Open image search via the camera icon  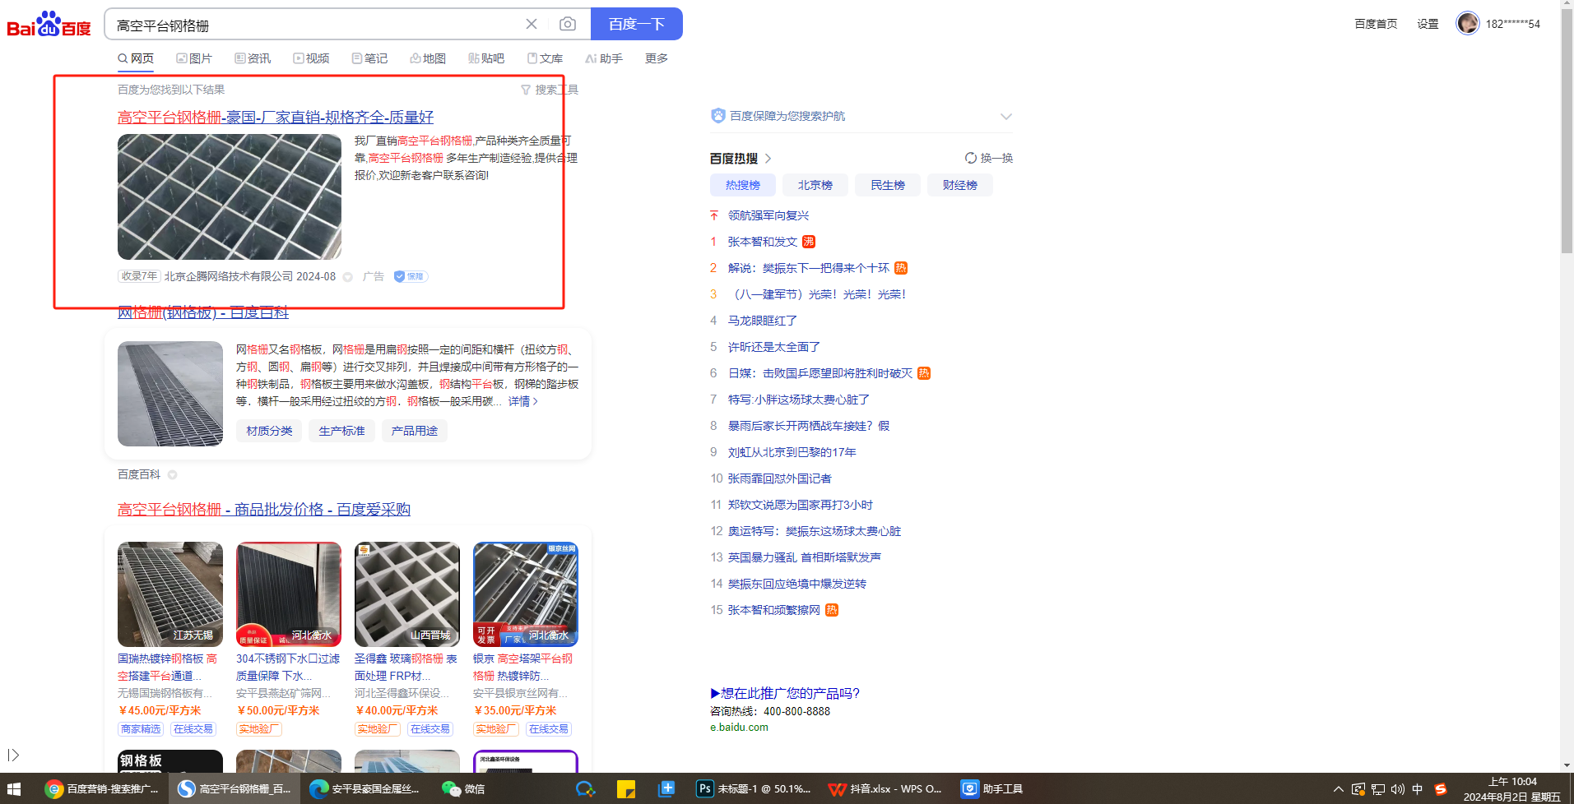pyautogui.click(x=568, y=24)
